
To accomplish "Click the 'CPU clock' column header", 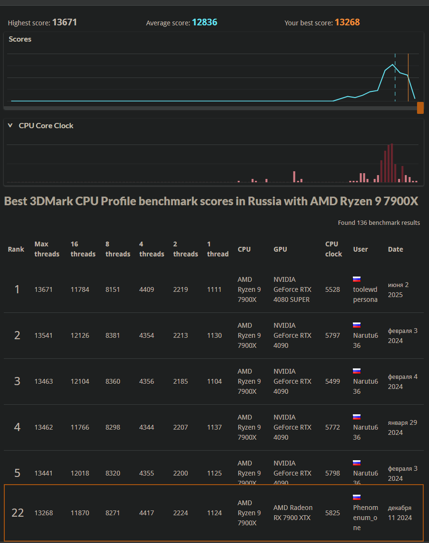I will (x=333, y=249).
